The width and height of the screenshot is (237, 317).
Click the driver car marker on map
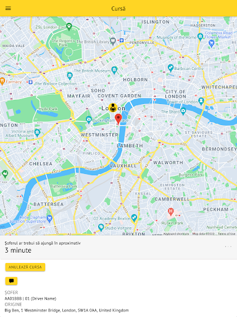click(x=113, y=108)
